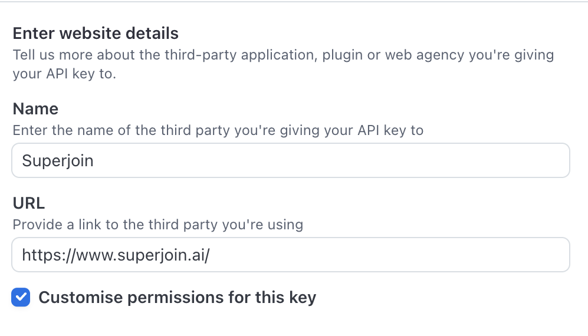Select the Enter website details heading
Image resolution: width=588 pixels, height=336 pixels.
96,33
